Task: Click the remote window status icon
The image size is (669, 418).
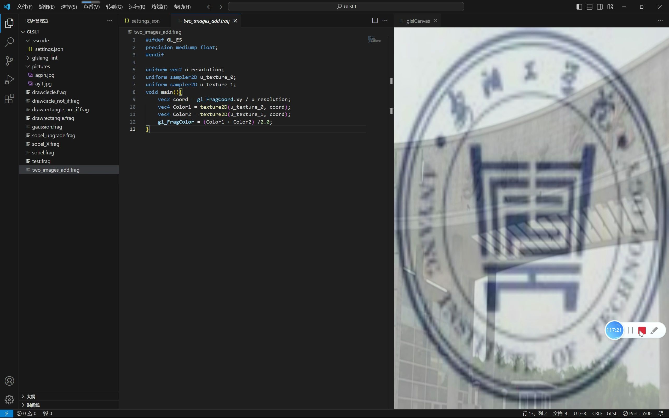Action: tap(7, 414)
